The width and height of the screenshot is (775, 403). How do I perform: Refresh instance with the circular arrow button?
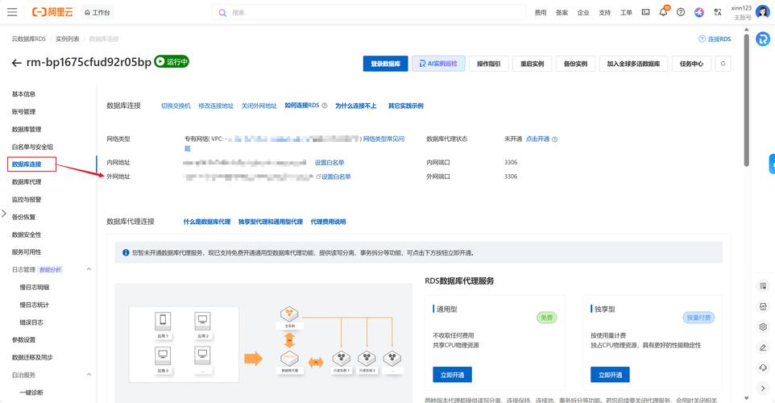click(723, 64)
